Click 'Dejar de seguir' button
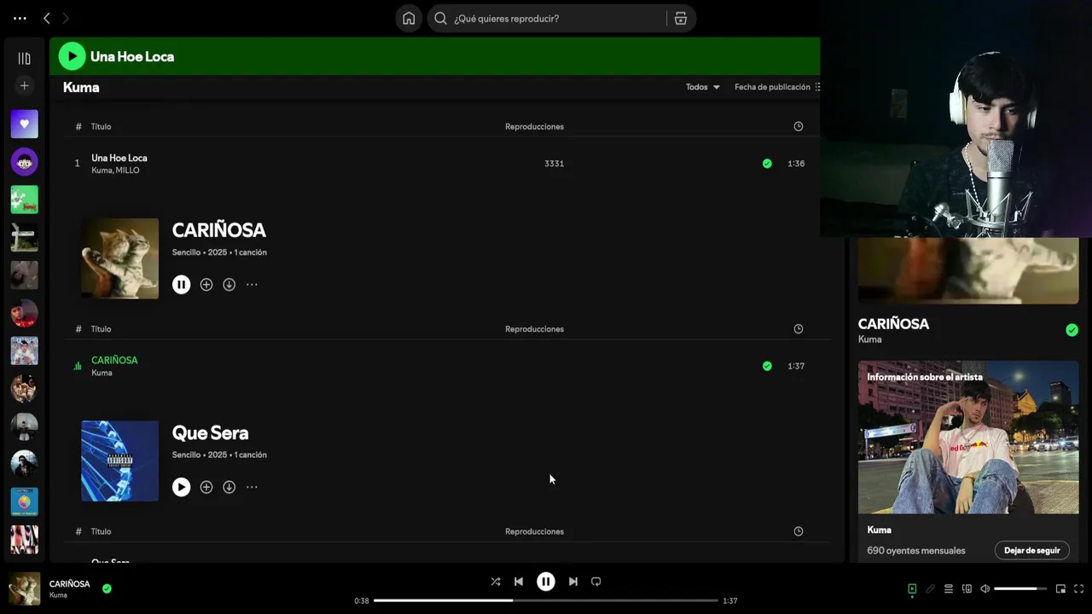Image resolution: width=1092 pixels, height=614 pixels. pos(1031,550)
